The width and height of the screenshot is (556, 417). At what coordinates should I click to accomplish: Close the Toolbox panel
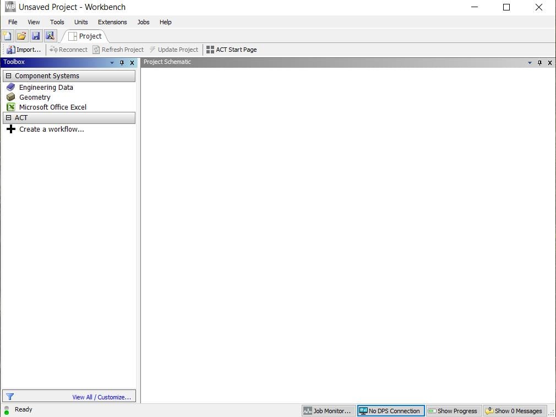(x=132, y=63)
